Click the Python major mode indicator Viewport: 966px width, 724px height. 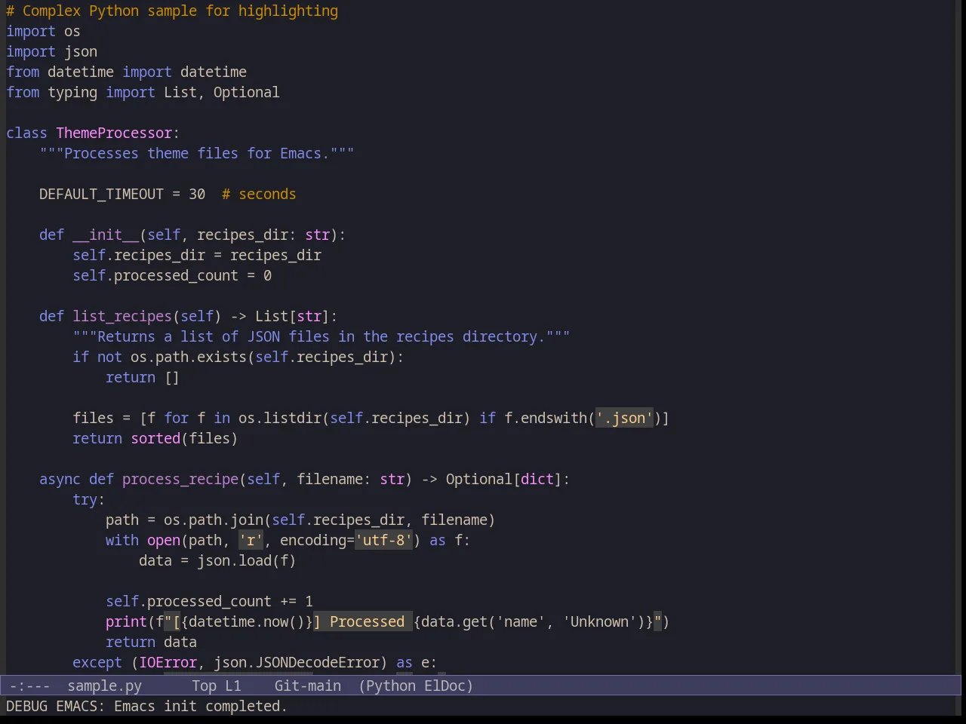click(391, 686)
